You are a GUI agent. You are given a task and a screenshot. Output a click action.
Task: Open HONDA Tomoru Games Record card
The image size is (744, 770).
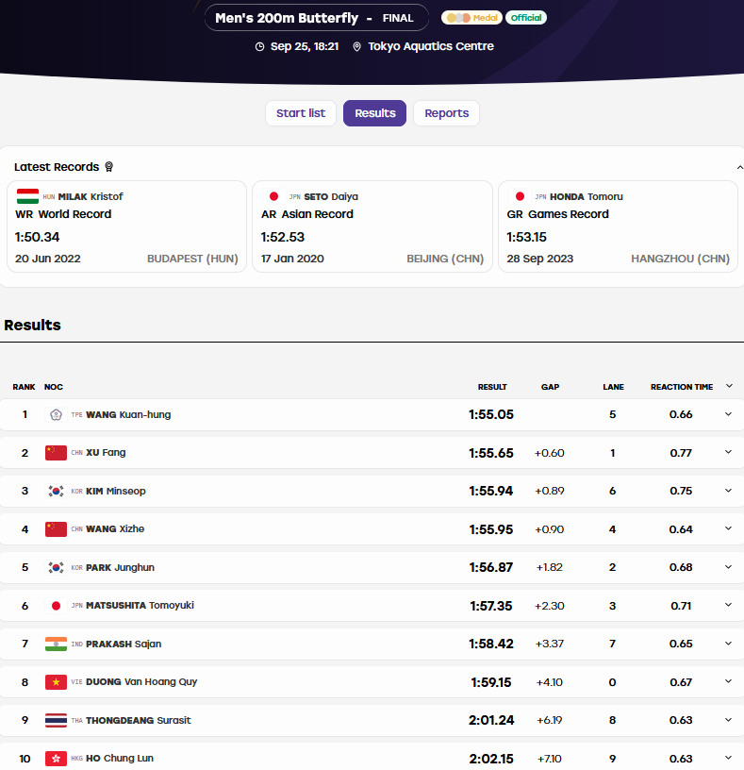pos(619,226)
